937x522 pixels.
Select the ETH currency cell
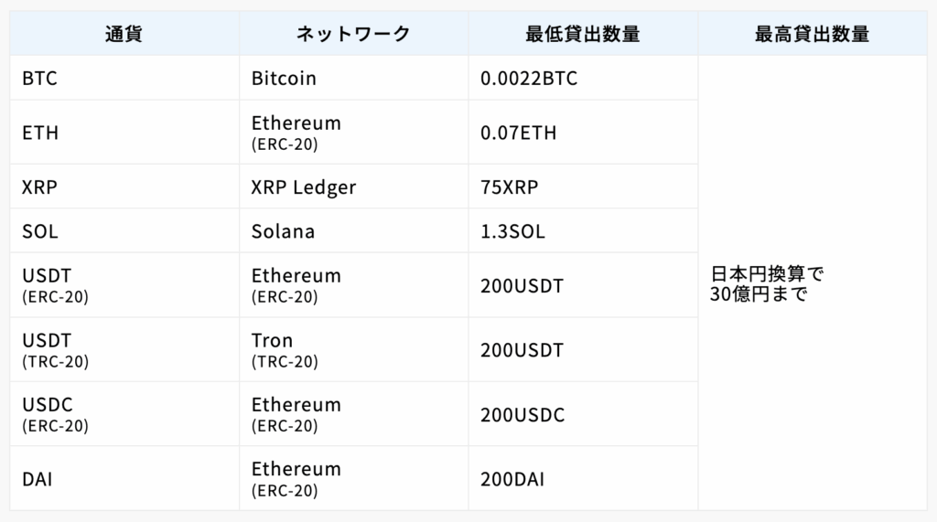40,133
